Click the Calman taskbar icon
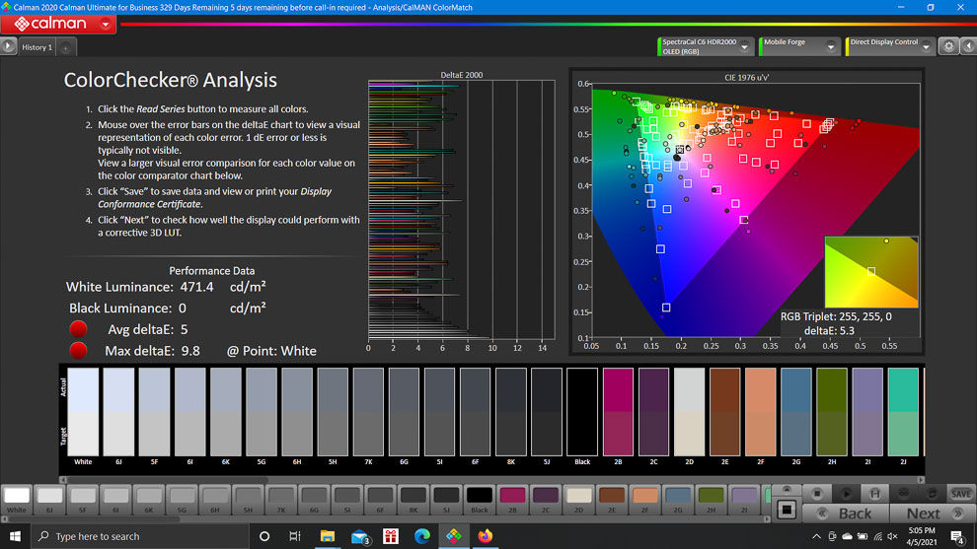Screen dimensions: 977x549 pyautogui.click(x=454, y=536)
